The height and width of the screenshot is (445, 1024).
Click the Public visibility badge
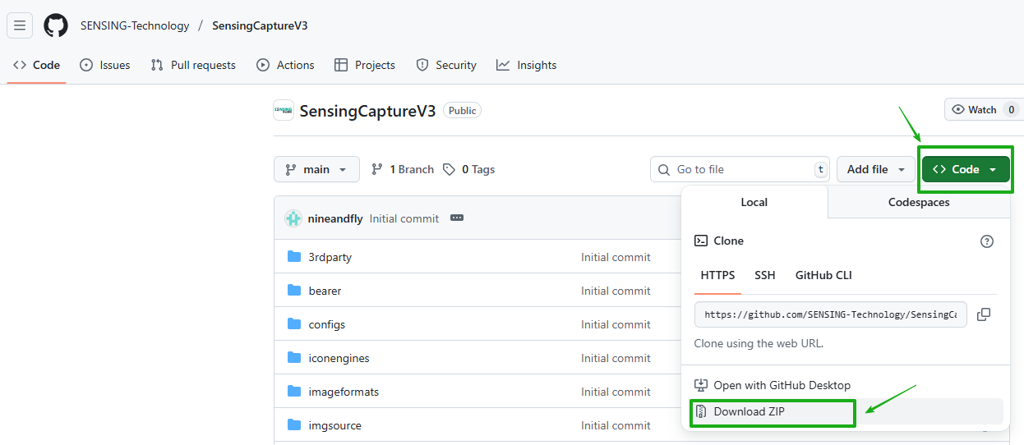[462, 110]
